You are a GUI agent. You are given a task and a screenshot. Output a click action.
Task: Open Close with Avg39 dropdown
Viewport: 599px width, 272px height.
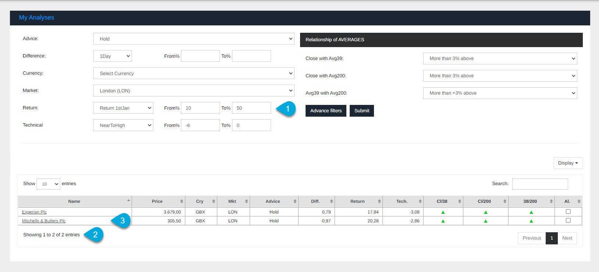click(x=500, y=59)
